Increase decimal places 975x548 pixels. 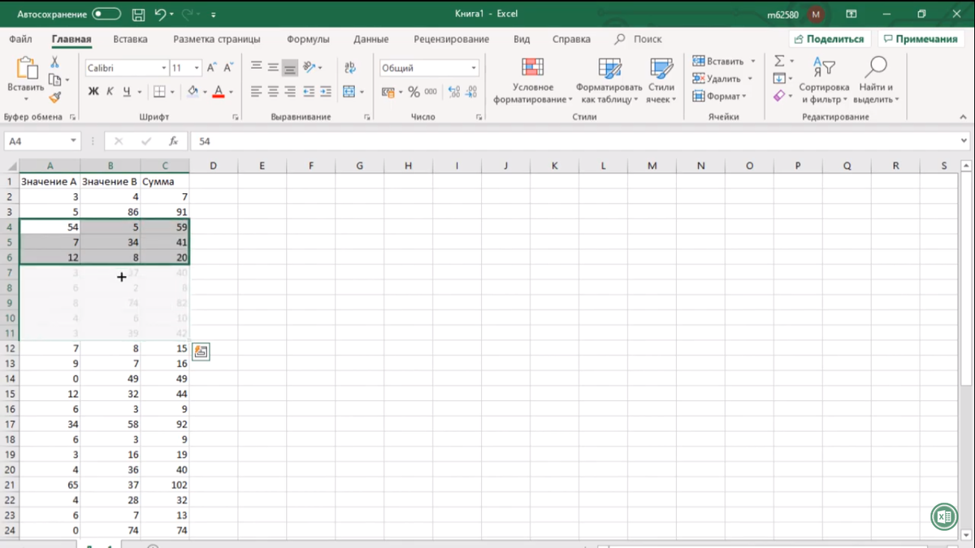point(453,92)
